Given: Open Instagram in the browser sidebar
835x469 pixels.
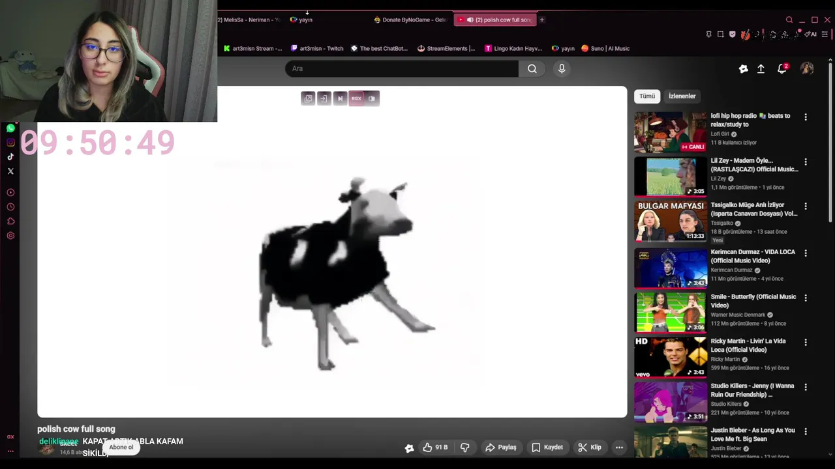Looking at the screenshot, I should coord(10,143).
